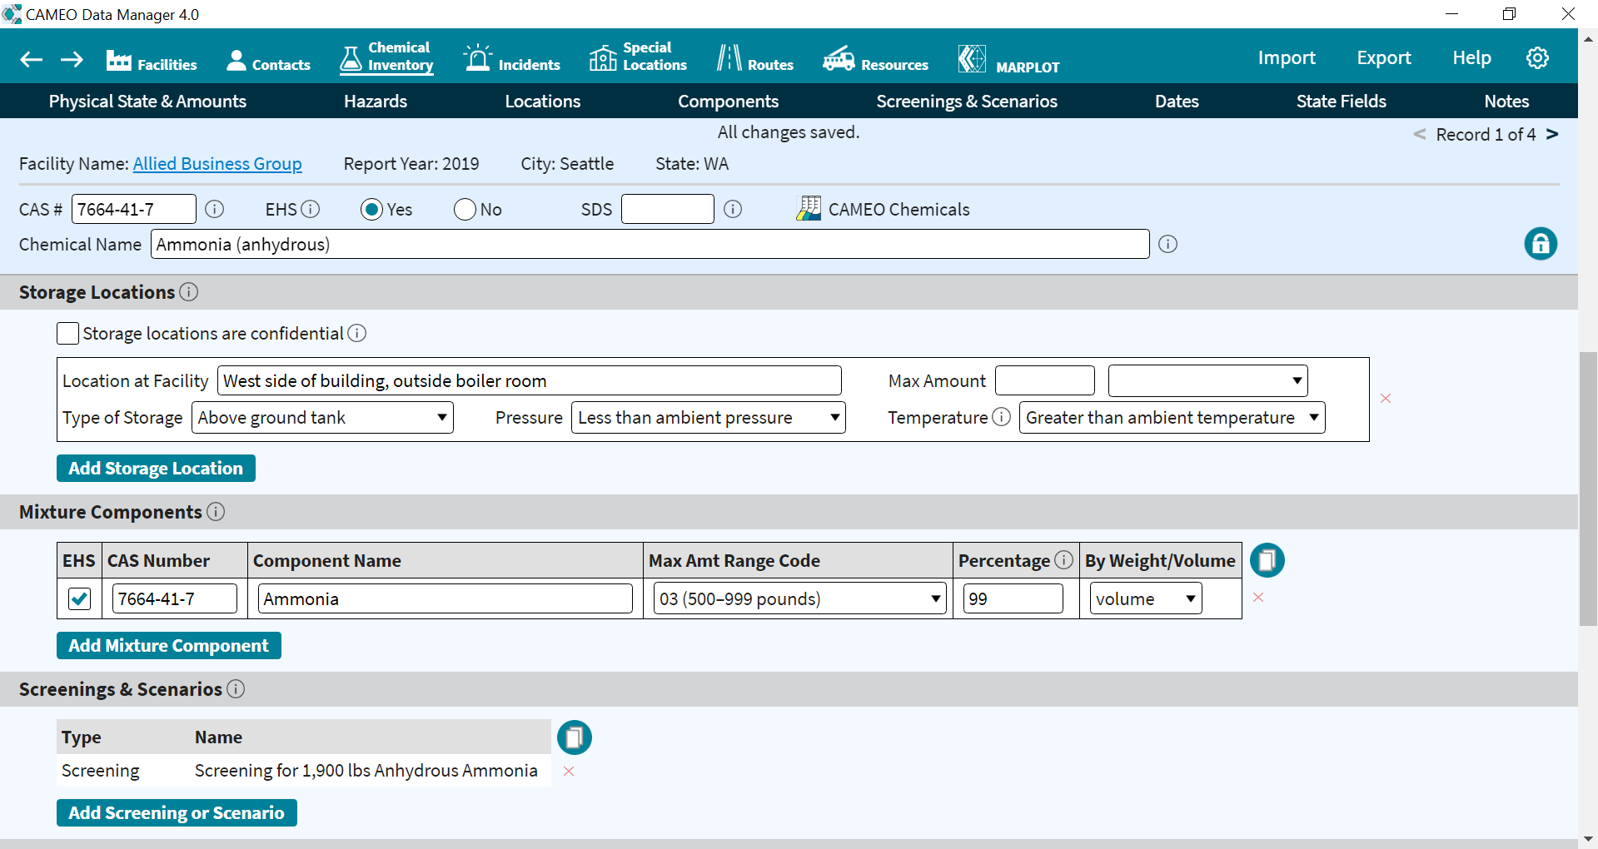
Task: Open the Special Locations module
Action: coord(638,57)
